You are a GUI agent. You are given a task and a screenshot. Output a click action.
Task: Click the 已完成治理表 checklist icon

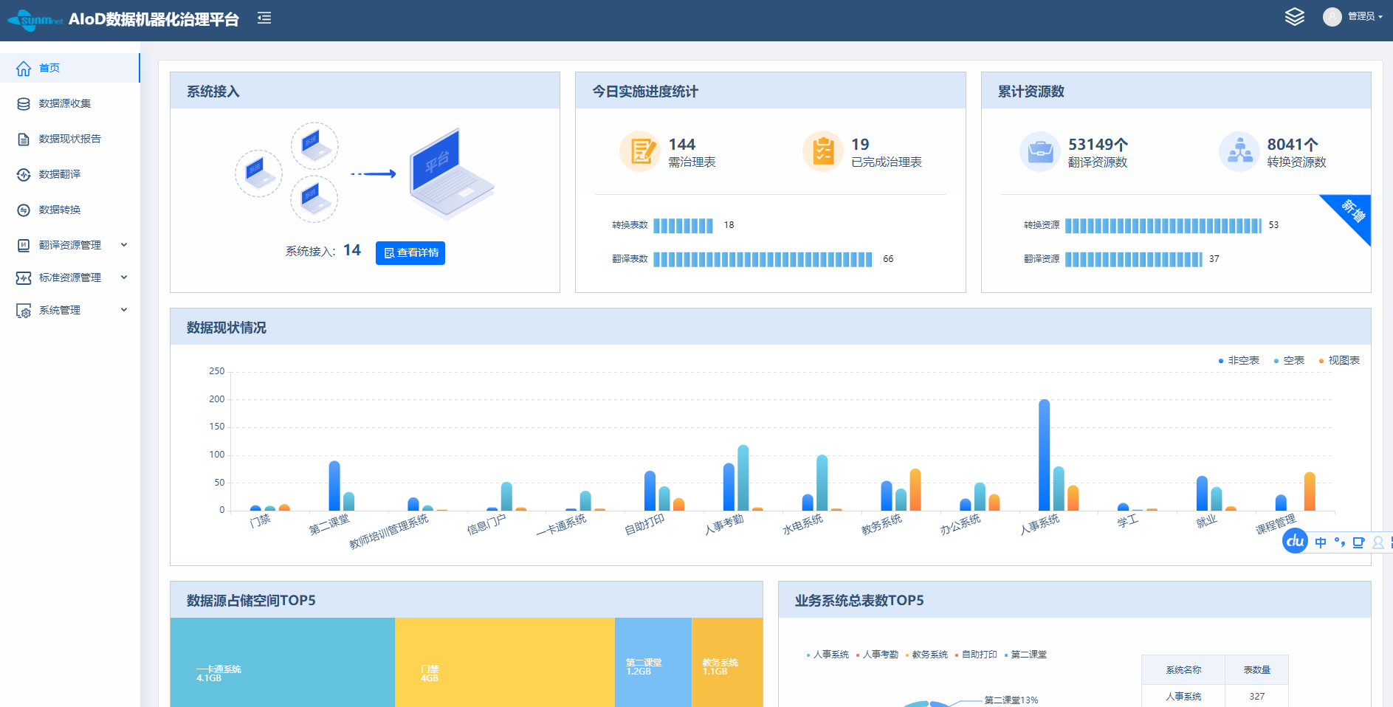click(822, 151)
